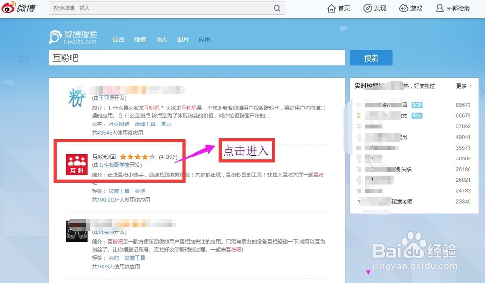Click the 微博工具 tag in first result
This screenshot has width=485, height=283.
[x=145, y=124]
